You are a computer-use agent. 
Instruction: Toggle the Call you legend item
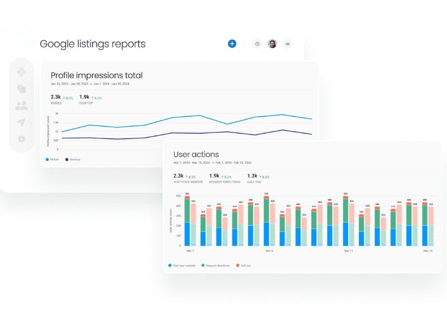pyautogui.click(x=243, y=265)
